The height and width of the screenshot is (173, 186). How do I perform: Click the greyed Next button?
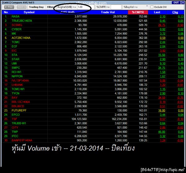click(x=21, y=7)
